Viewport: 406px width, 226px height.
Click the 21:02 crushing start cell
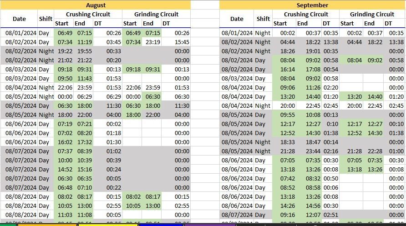pyautogui.click(x=64, y=60)
